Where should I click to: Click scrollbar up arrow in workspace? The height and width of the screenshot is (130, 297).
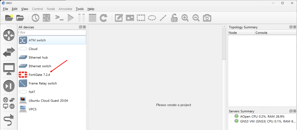(x=224, y=26)
